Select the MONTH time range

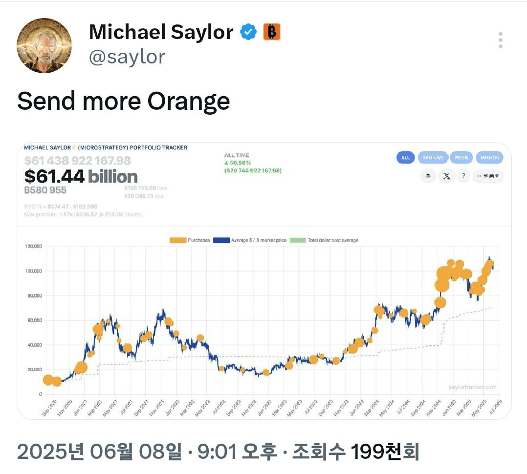tap(489, 158)
